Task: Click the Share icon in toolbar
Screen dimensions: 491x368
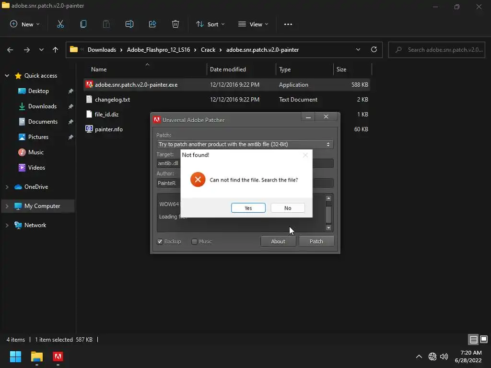Action: pyautogui.click(x=152, y=24)
